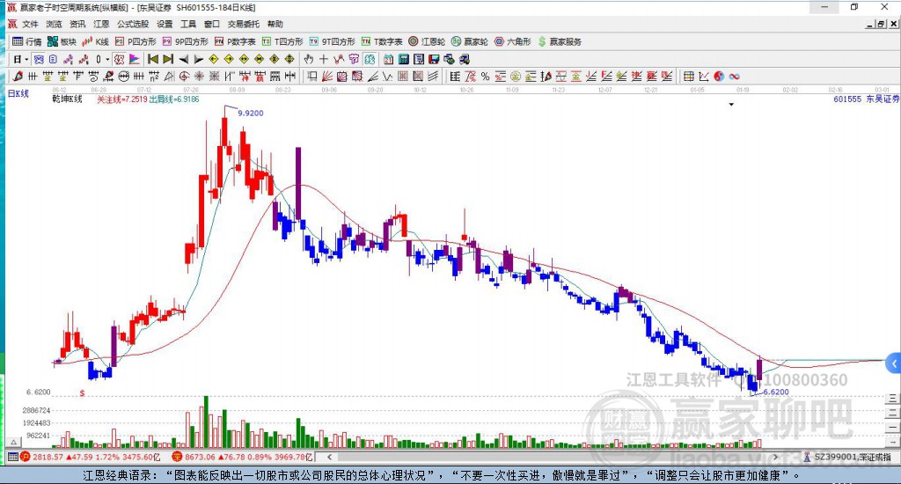
Task: Click the Shenzhen index 8673.06 status entry
Action: 243,457
